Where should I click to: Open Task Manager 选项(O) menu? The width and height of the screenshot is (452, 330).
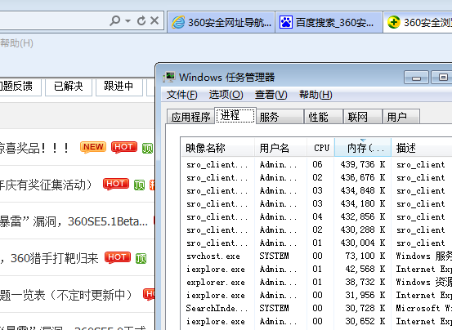point(226,95)
